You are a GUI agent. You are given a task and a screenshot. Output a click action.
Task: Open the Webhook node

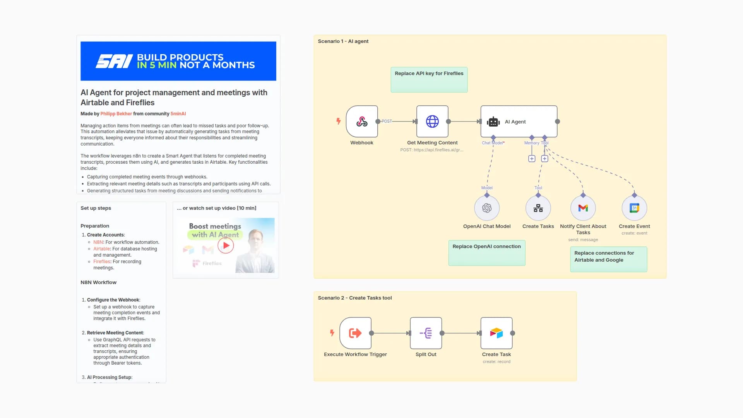pos(362,122)
